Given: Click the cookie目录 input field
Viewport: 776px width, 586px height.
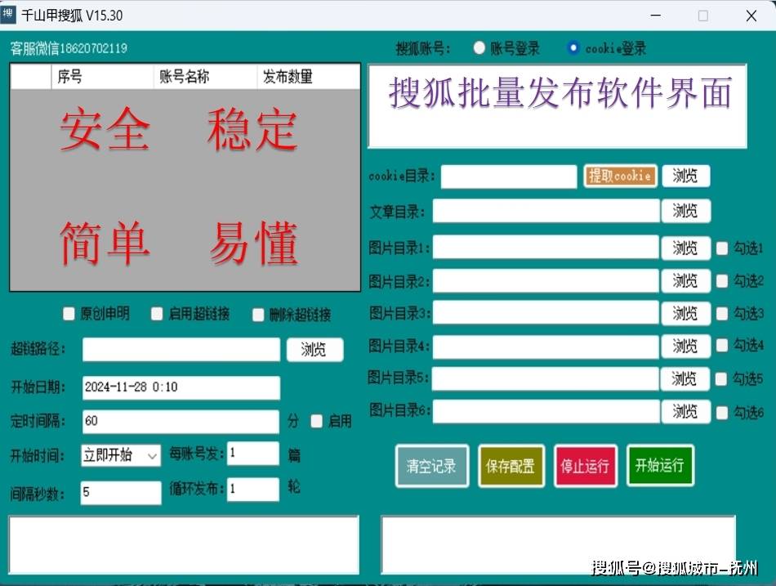Looking at the screenshot, I should tap(509, 177).
